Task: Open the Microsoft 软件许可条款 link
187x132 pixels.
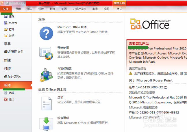Action: 145,118
